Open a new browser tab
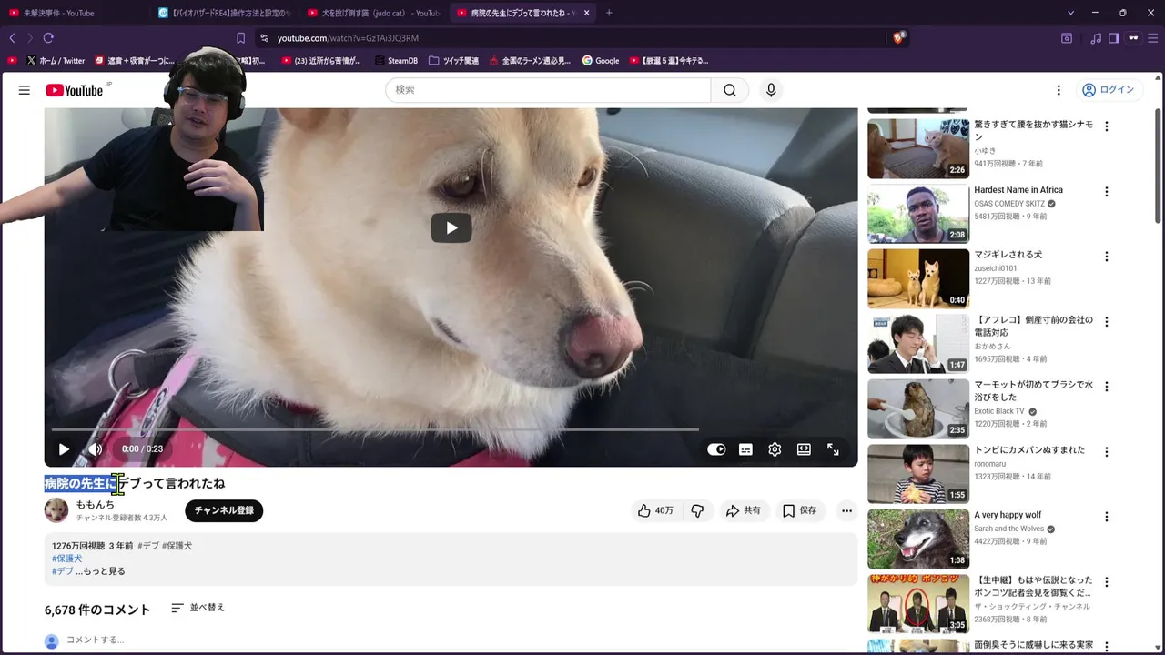The width and height of the screenshot is (1165, 655). 609,13
